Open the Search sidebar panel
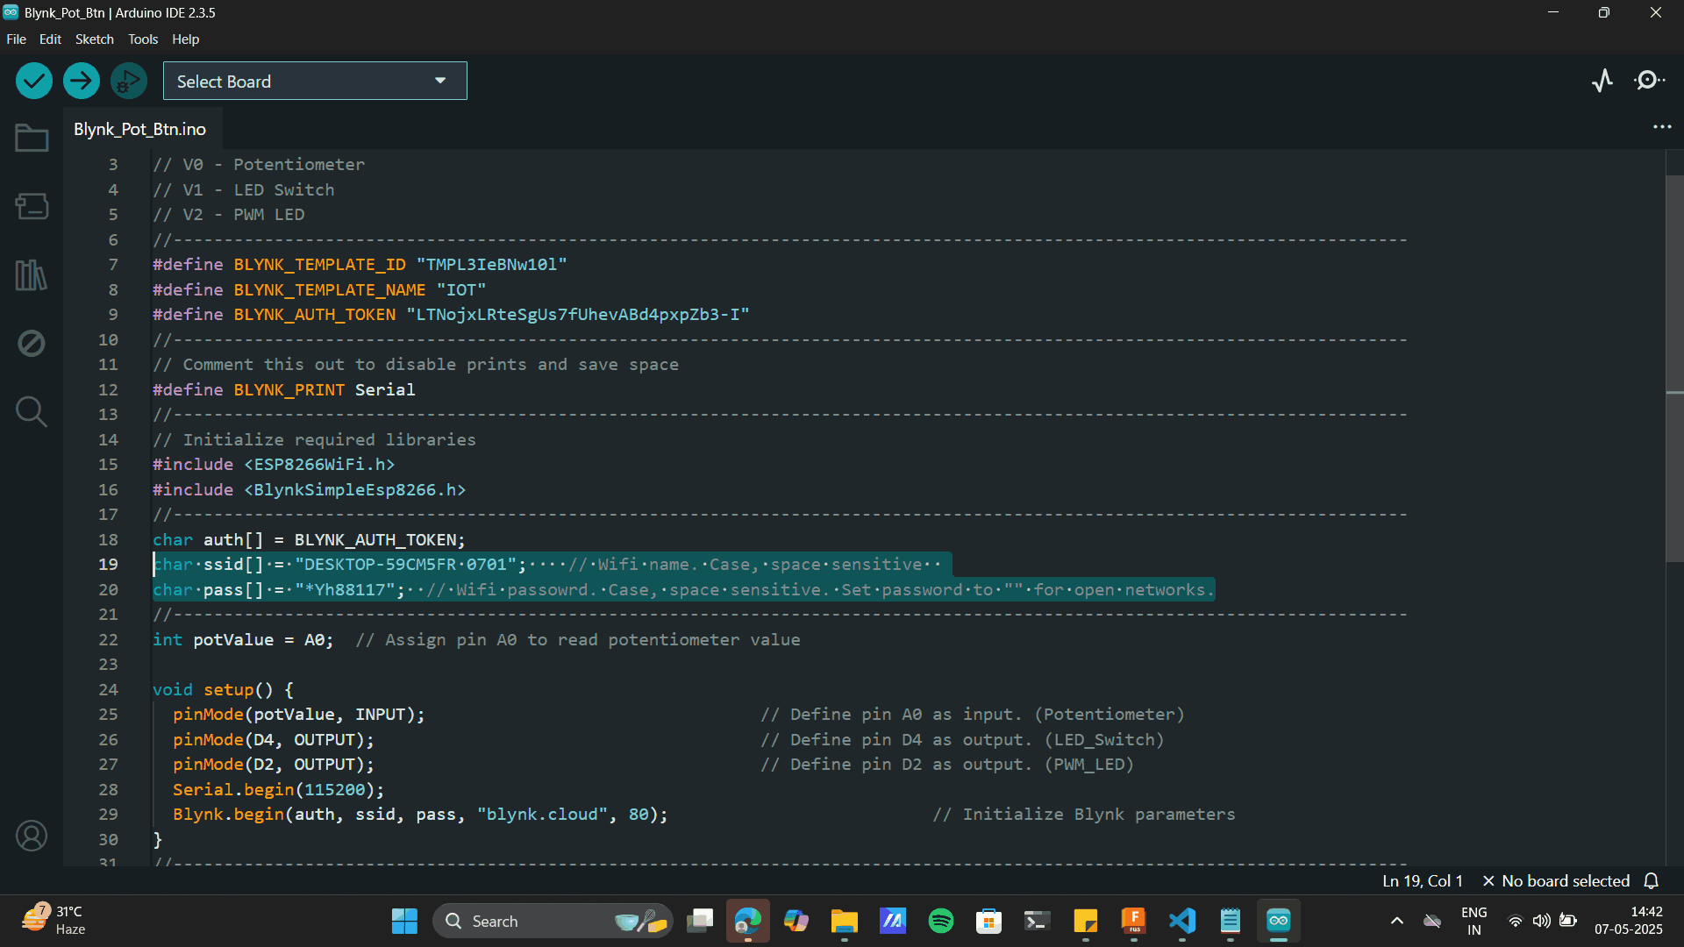Screen dimensions: 1684x947 click(x=32, y=411)
